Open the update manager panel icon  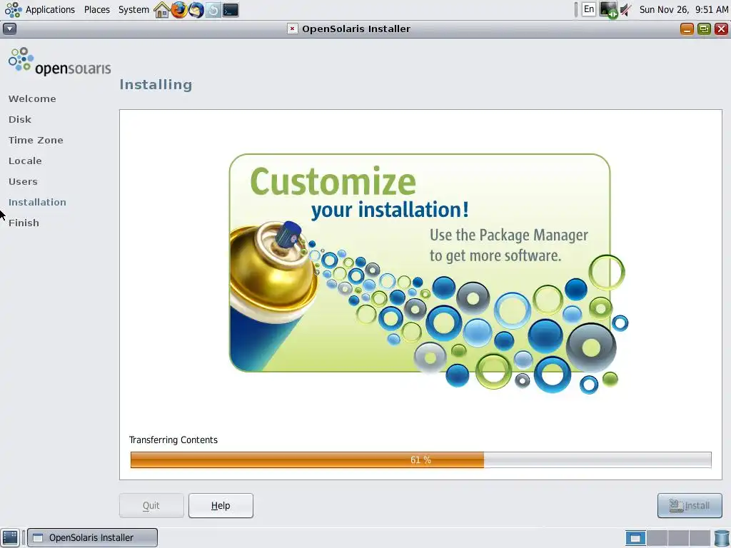[x=213, y=10]
